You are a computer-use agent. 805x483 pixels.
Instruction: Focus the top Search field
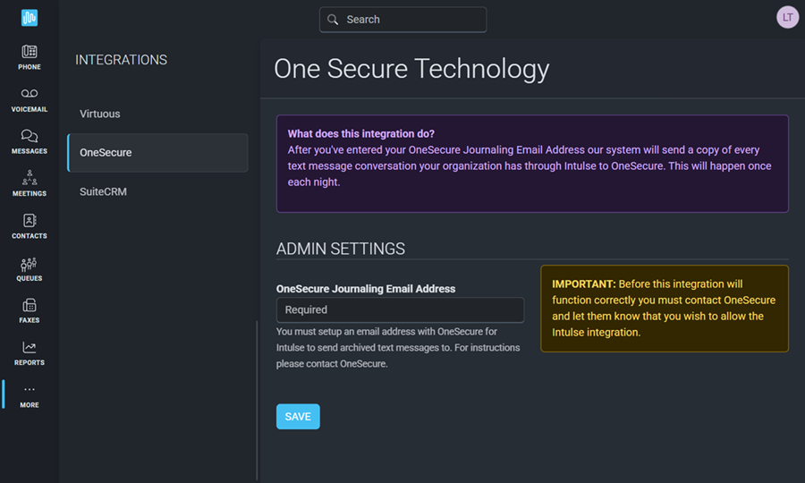[411, 20]
